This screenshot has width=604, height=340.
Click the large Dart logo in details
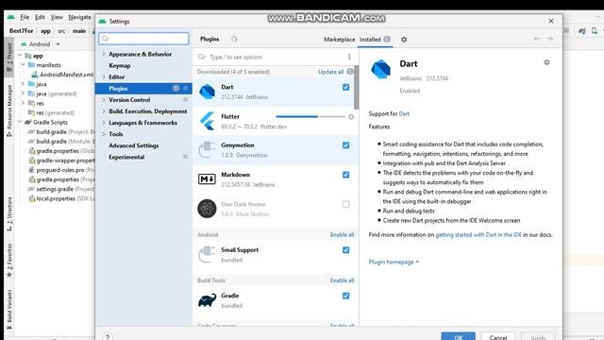[x=380, y=69]
